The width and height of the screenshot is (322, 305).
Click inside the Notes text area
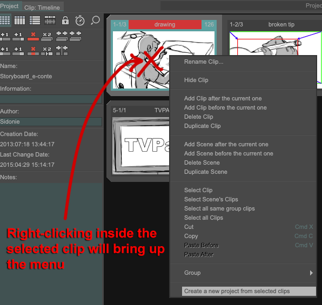51,243
